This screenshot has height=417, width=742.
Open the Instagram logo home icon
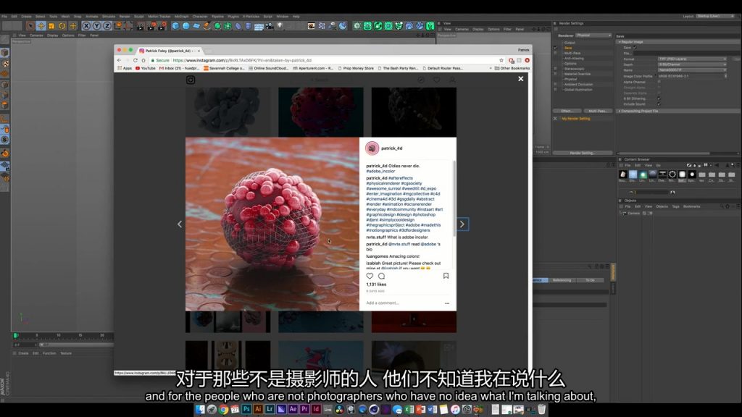[191, 80]
